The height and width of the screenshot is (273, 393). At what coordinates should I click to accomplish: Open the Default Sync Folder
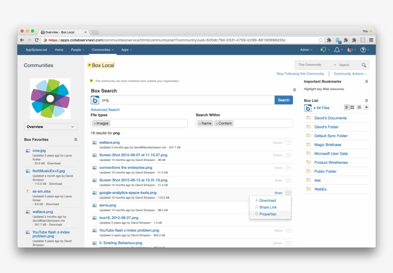pos(331,136)
